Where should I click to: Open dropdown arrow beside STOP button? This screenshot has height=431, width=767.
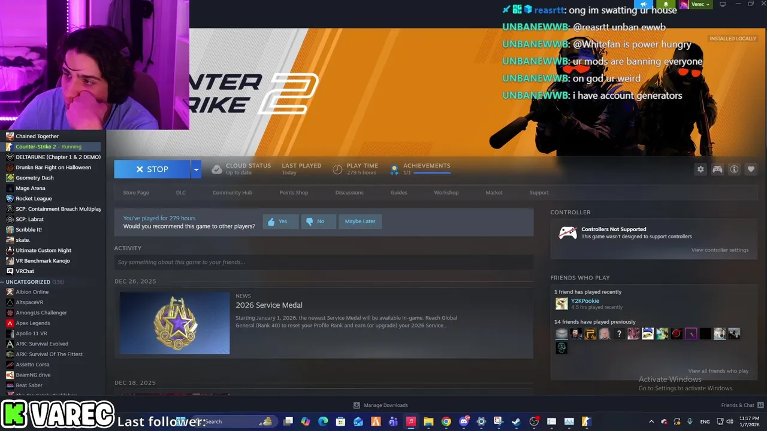coord(195,169)
